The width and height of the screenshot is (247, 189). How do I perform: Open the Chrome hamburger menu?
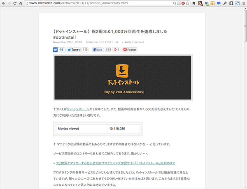click(x=244, y=3)
